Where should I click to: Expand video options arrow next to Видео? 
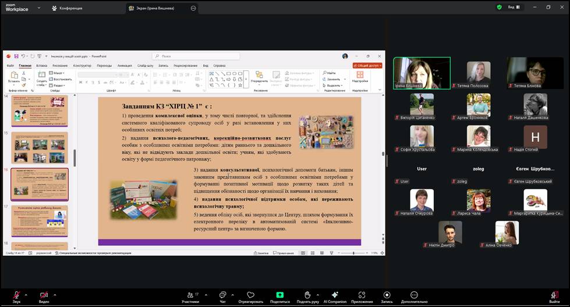click(x=55, y=295)
